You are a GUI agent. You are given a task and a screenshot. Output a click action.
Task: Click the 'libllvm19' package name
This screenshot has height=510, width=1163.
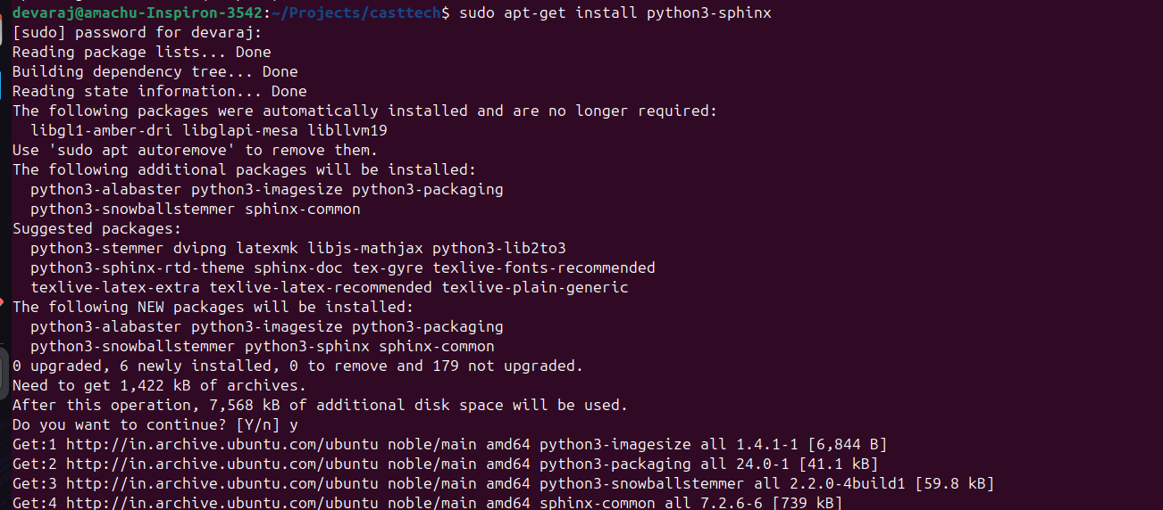pyautogui.click(x=347, y=130)
